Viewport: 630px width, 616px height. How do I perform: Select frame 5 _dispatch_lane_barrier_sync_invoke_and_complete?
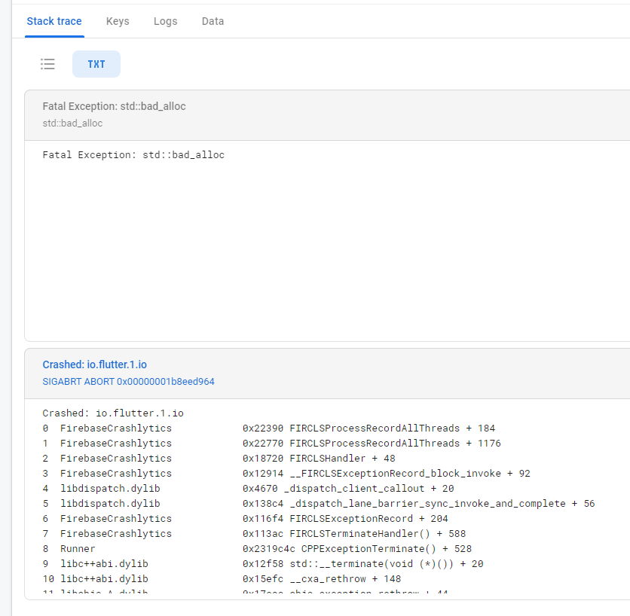pyautogui.click(x=319, y=504)
